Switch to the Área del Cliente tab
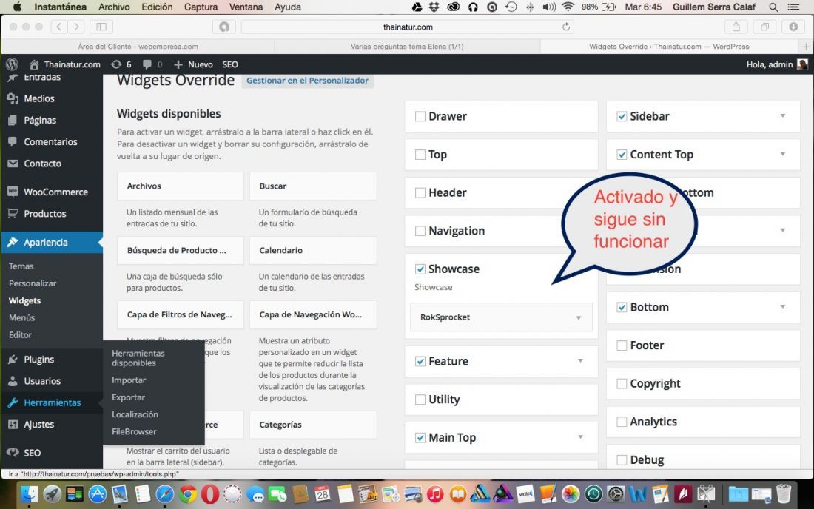This screenshot has height=509, width=814. [x=138, y=47]
